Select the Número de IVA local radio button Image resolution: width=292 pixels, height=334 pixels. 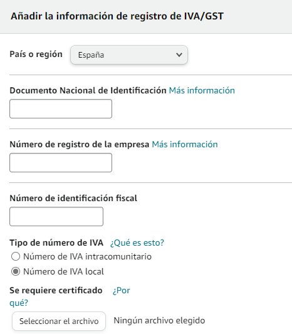click(16, 271)
